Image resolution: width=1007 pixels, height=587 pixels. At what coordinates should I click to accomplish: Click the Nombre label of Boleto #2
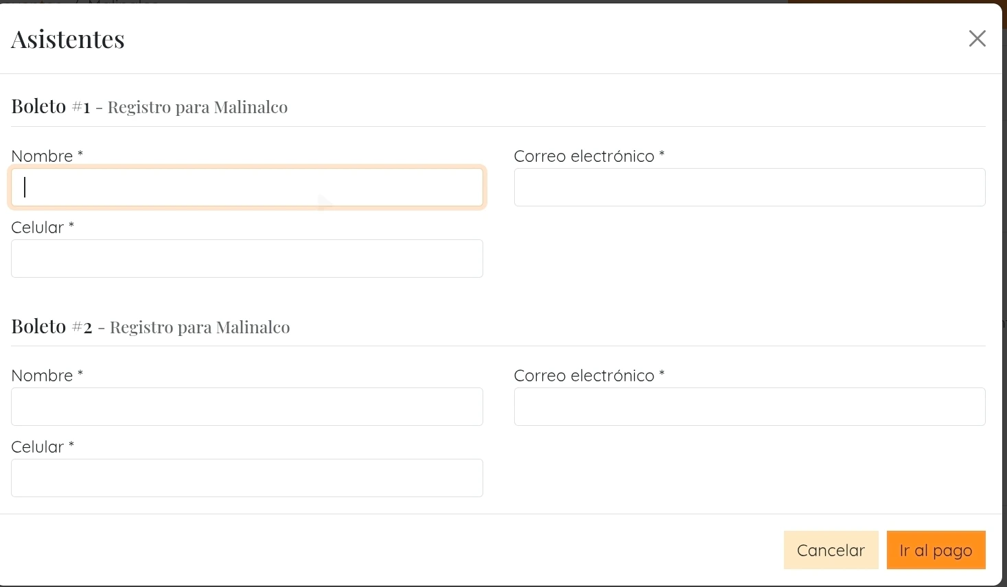pos(42,376)
